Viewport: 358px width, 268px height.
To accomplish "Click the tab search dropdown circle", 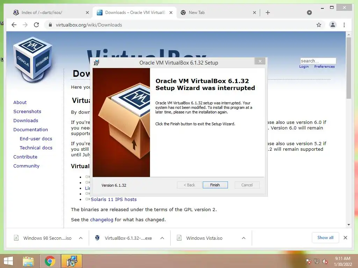I will 309,13.
